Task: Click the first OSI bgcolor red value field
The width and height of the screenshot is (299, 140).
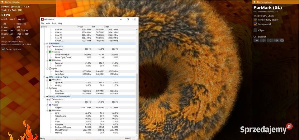Action: (x=256, y=40)
